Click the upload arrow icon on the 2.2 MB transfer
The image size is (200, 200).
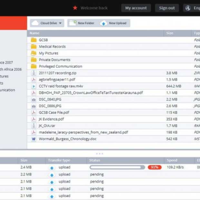click(52, 175)
